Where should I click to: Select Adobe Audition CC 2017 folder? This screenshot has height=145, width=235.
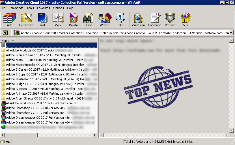(x=49, y=89)
